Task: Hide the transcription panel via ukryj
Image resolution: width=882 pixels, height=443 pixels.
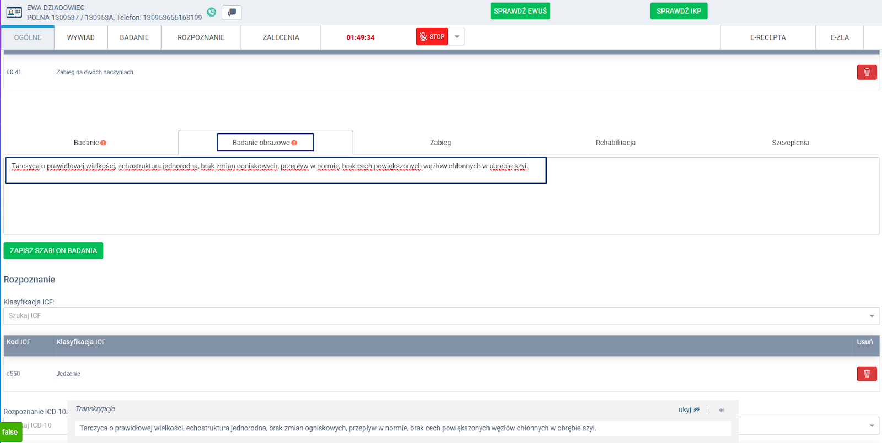Action: point(689,410)
